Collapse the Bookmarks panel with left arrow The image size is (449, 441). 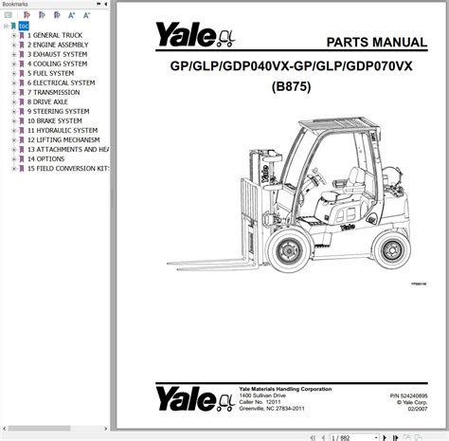105,4
